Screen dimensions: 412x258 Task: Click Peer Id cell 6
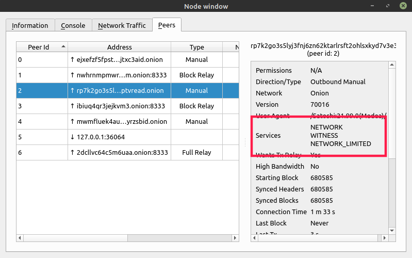(x=42, y=153)
